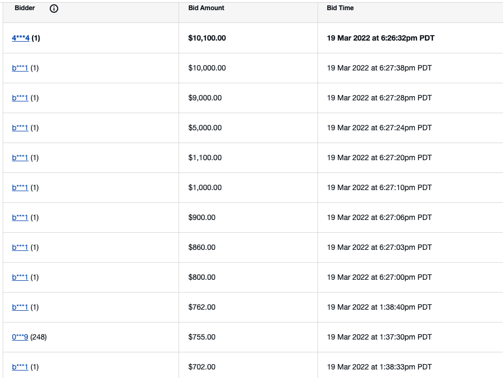
Task: Click the info icon beside Bidder header
Action: (53, 8)
